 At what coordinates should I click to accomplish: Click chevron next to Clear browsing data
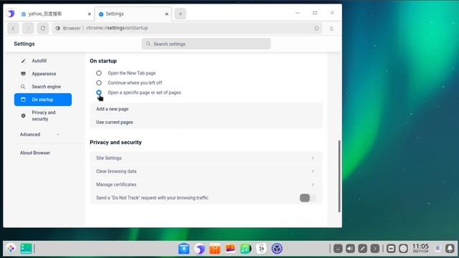313,171
